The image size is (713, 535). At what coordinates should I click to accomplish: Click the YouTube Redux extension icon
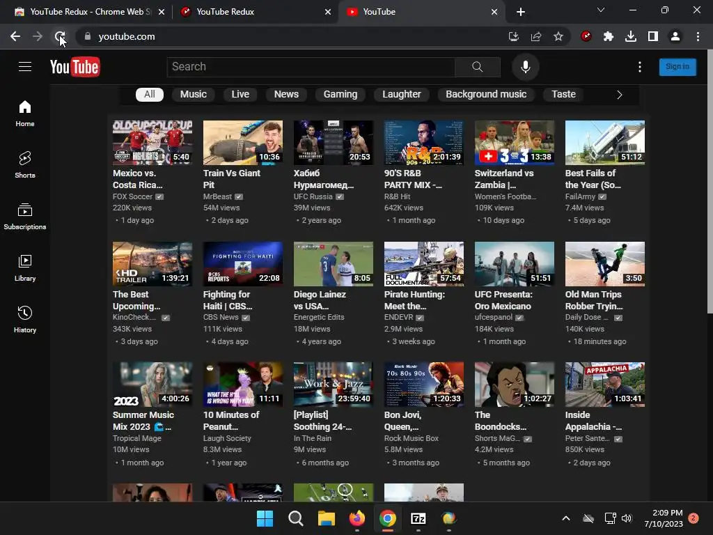pyautogui.click(x=586, y=36)
